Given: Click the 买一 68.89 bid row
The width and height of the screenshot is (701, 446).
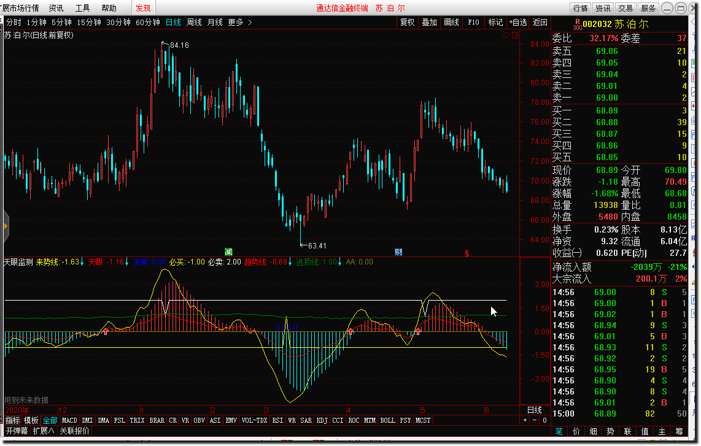Looking at the screenshot, I should pos(619,110).
